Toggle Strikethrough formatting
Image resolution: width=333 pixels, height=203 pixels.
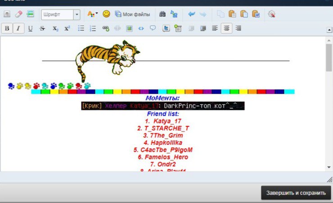[42, 28]
